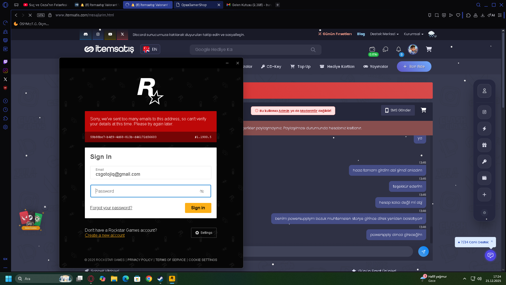
Task: Send the chat message with the paper plane button
Action: pyautogui.click(x=424, y=251)
